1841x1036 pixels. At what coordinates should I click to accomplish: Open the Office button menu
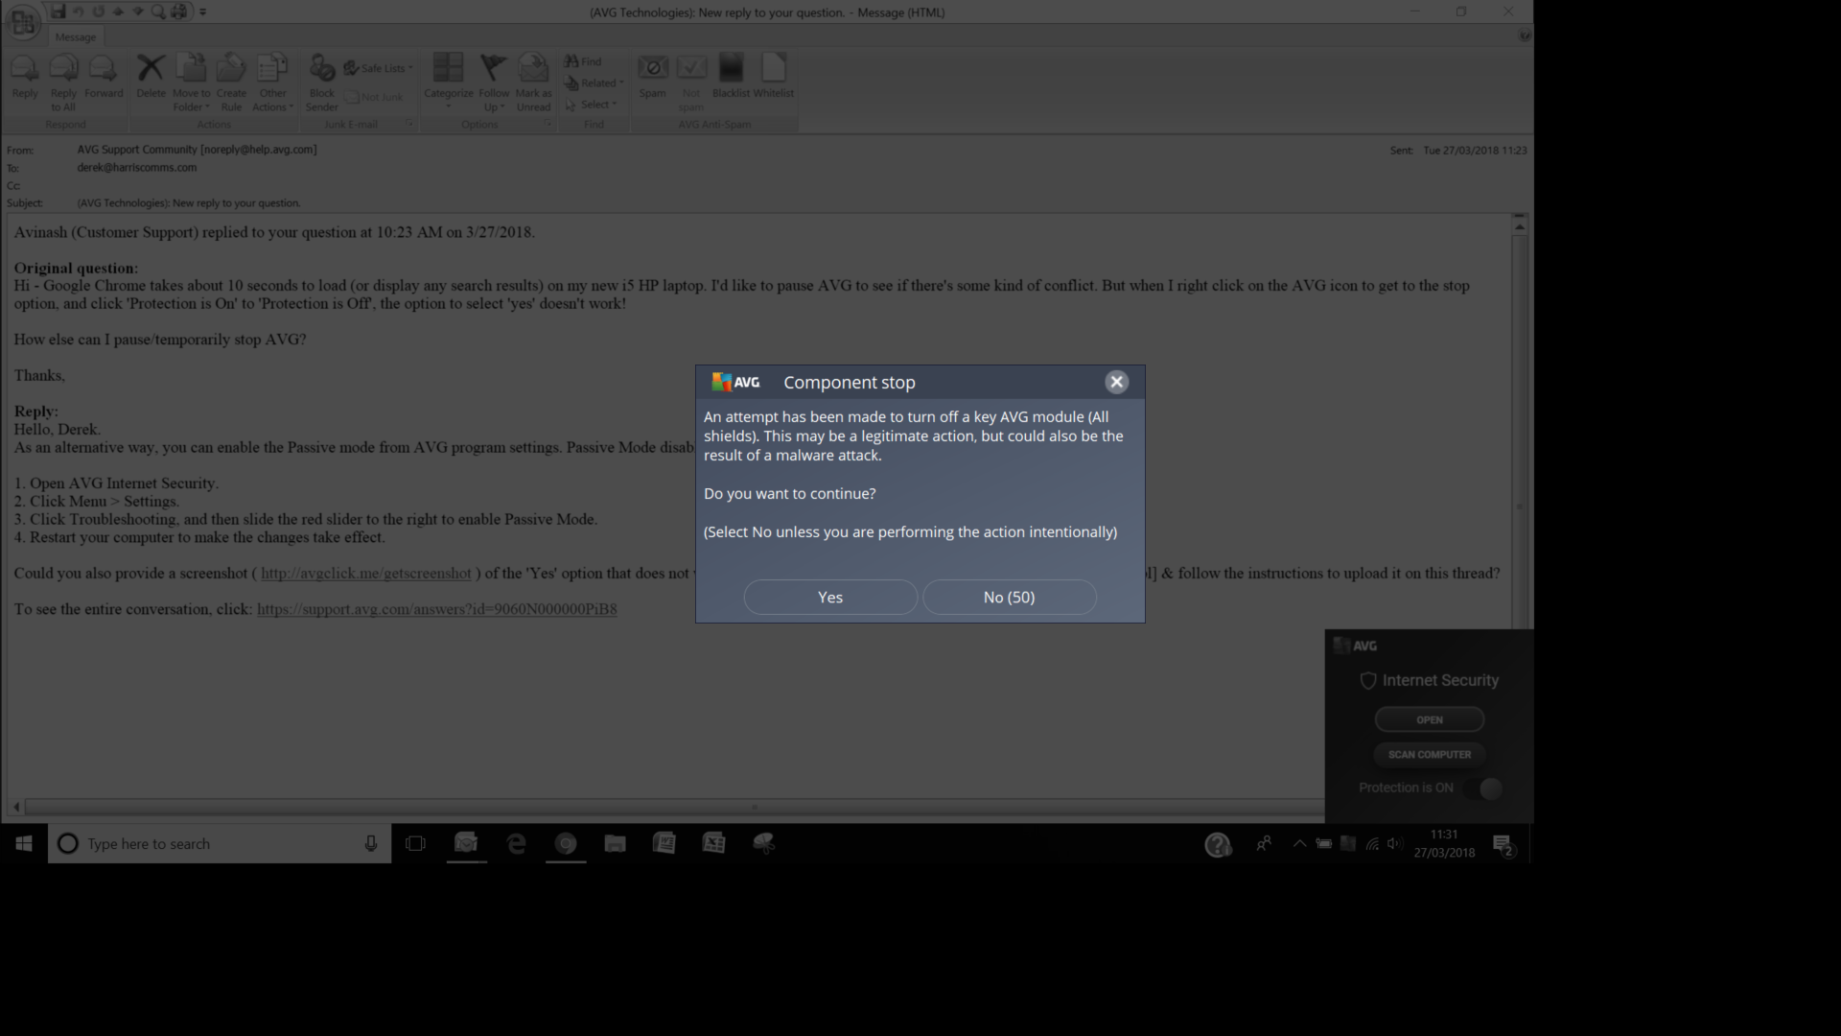pos(23,22)
